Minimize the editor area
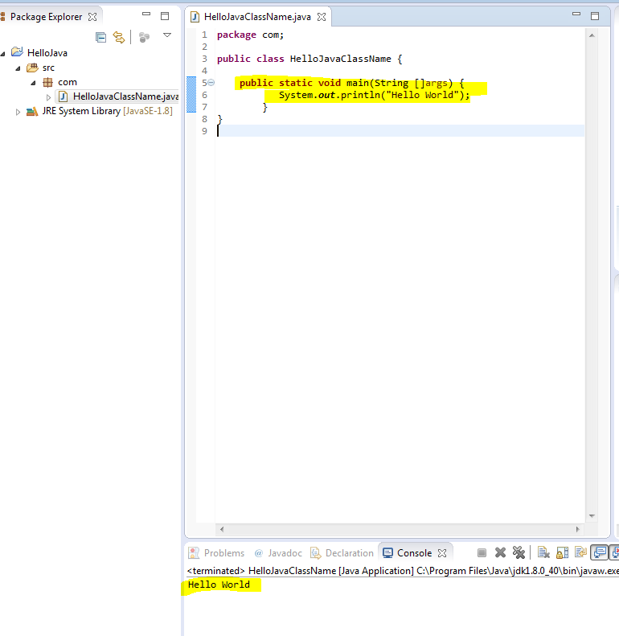Screen dimensions: 619x636 [x=576, y=14]
